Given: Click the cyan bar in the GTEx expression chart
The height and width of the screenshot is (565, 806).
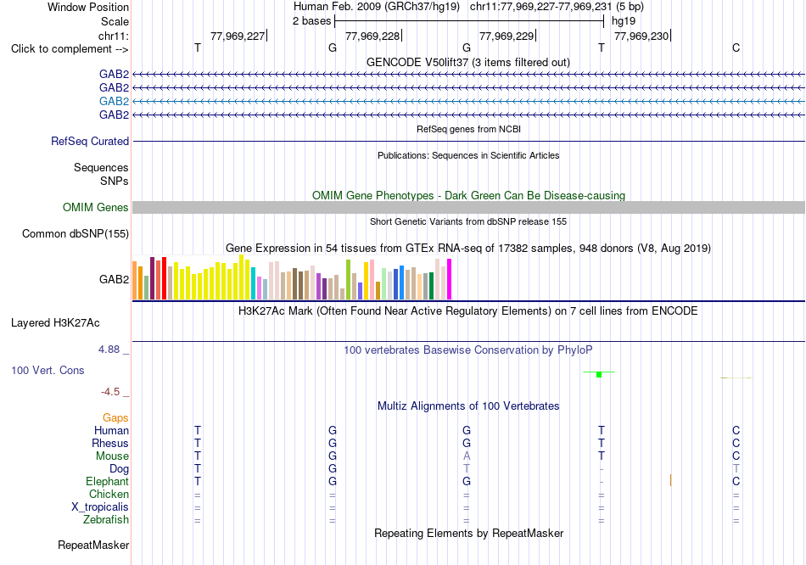Looking at the screenshot, I should coord(254,283).
